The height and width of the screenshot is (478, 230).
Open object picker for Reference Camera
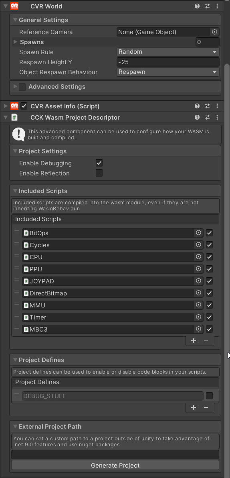[214, 32]
